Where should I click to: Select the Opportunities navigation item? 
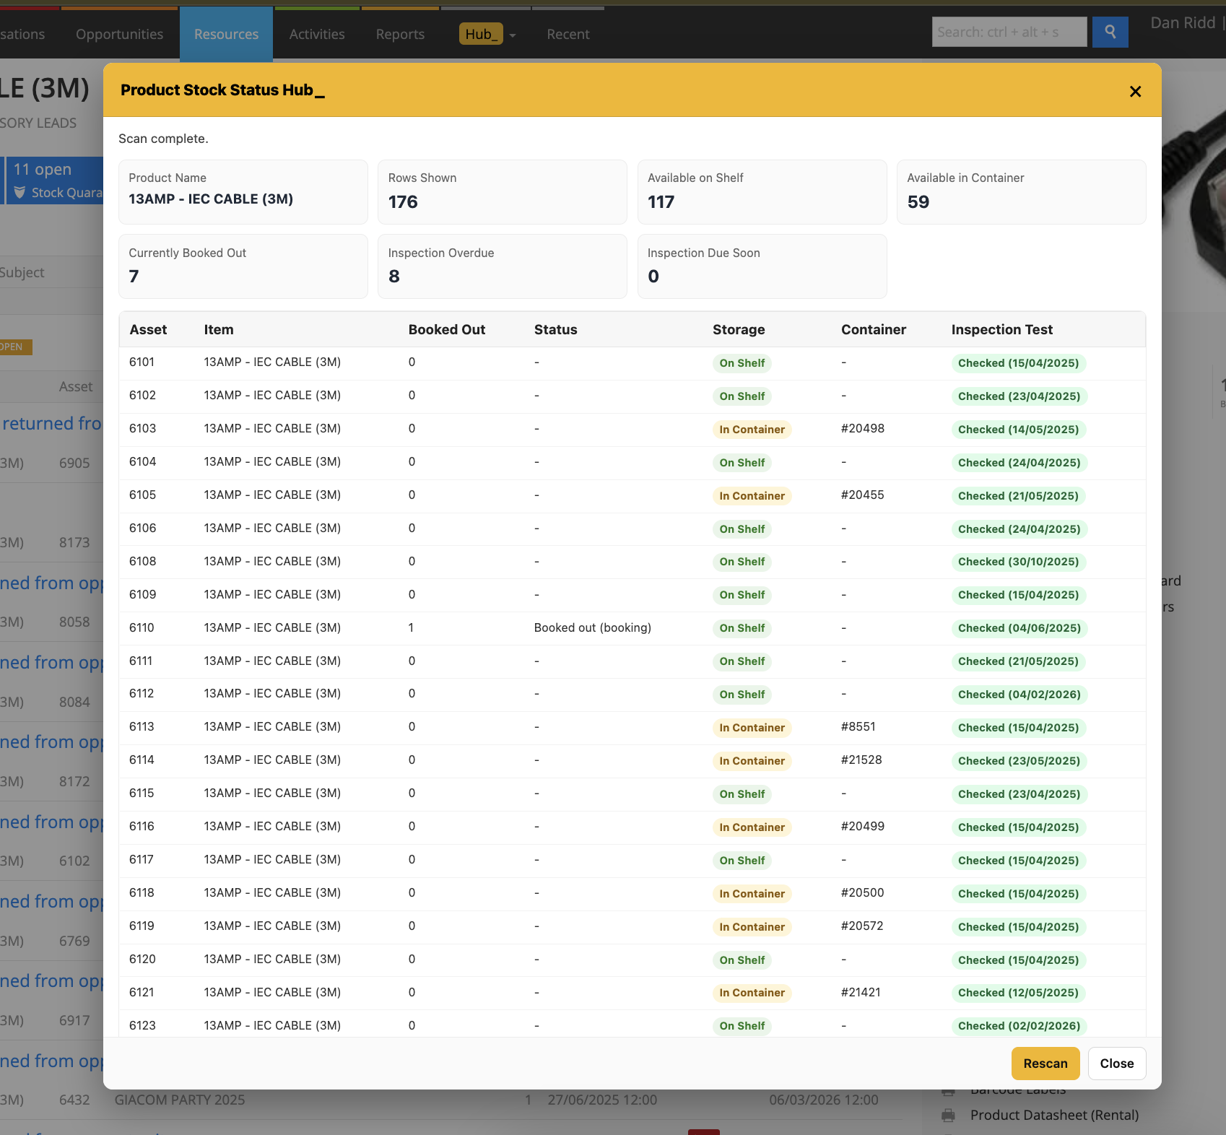pyautogui.click(x=118, y=33)
